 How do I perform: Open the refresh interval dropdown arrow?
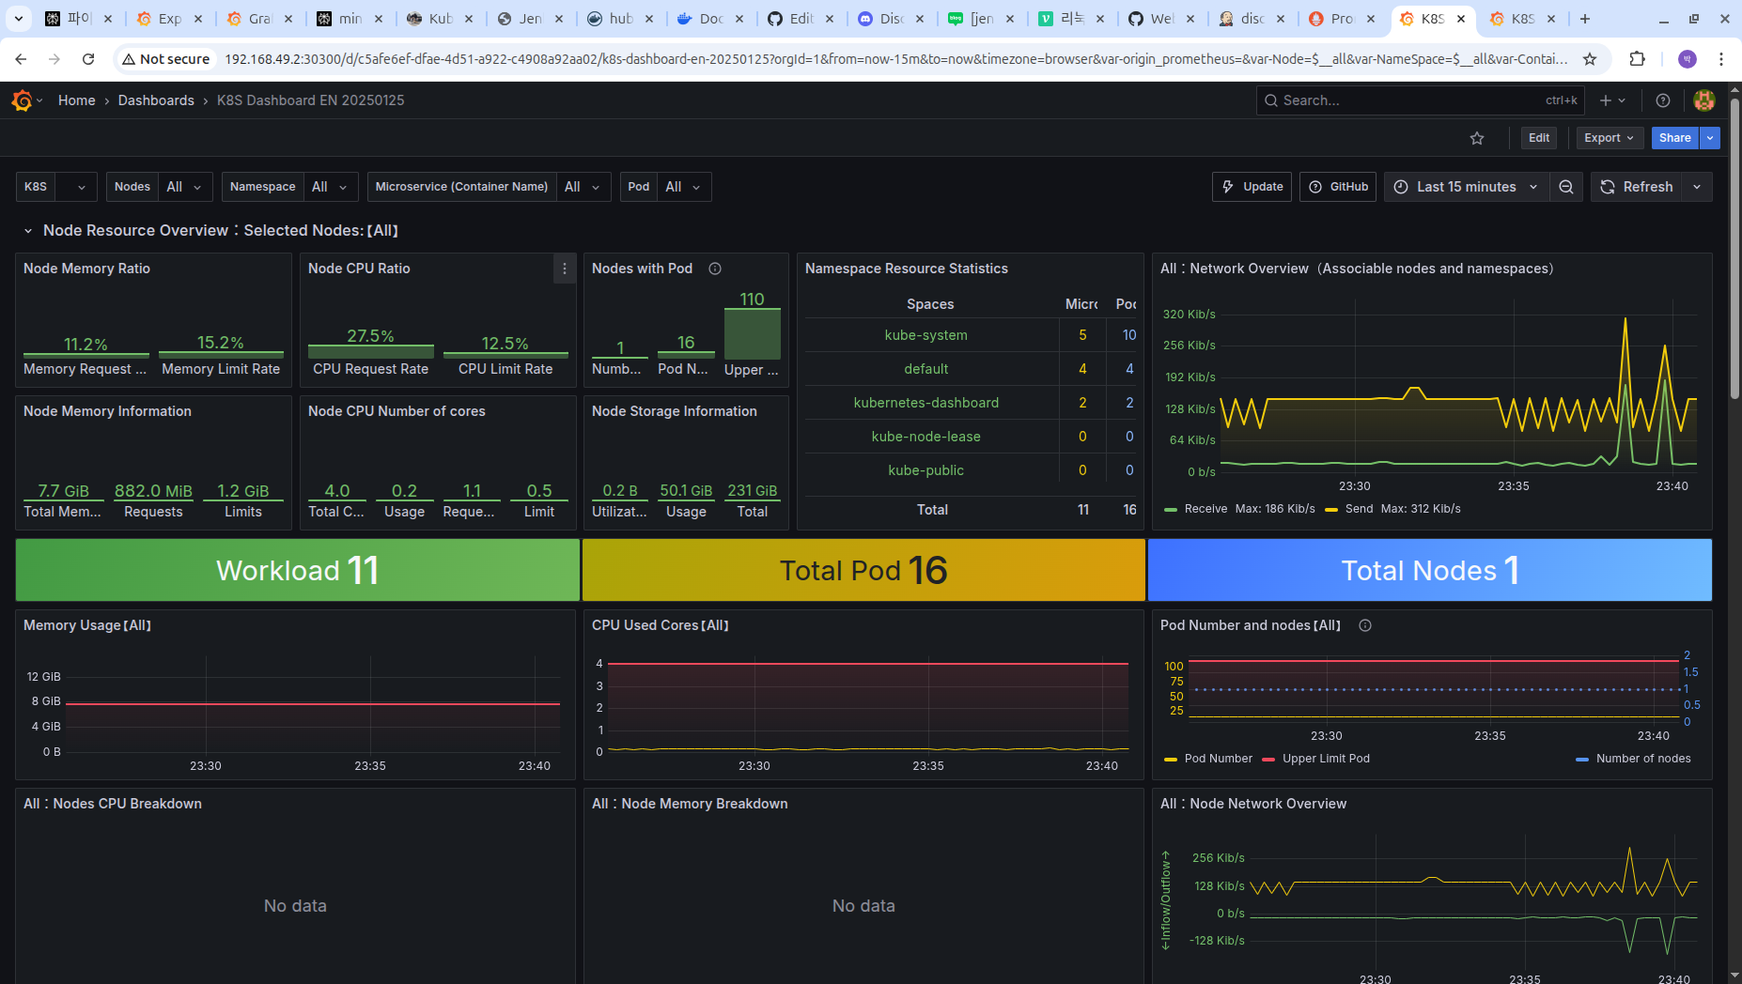point(1697,187)
